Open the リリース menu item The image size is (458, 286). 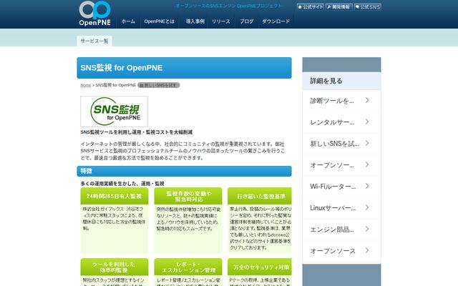coord(221,21)
